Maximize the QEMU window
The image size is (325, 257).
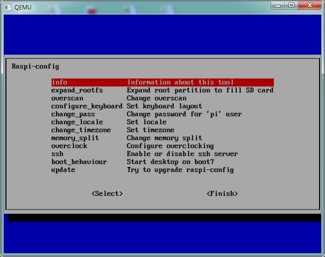tap(291, 5)
